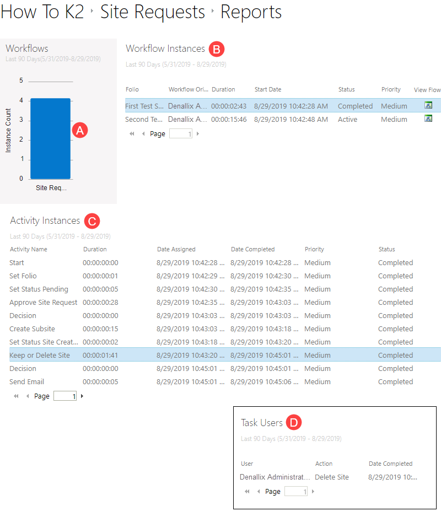Click the Reports breadcrumb entry
The width and height of the screenshot is (441, 522).
pyautogui.click(x=251, y=12)
